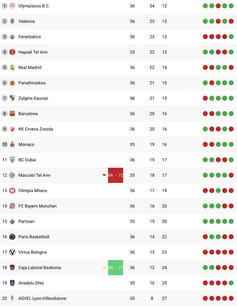Click the green 84 - 72 score on Baskonia row
The width and height of the screenshot is (237, 306).
[x=115, y=268]
